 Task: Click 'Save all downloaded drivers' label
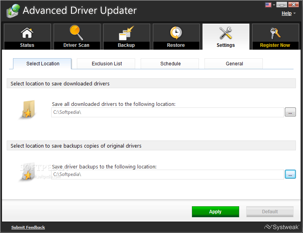[113, 104]
